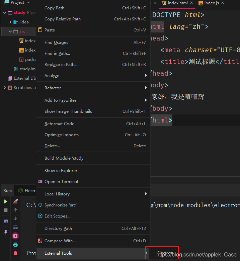Click lang="zh" attribute in editor

tap(187, 26)
